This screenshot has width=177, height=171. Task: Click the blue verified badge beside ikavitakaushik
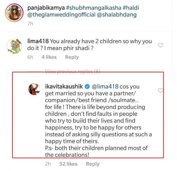tap(87, 87)
